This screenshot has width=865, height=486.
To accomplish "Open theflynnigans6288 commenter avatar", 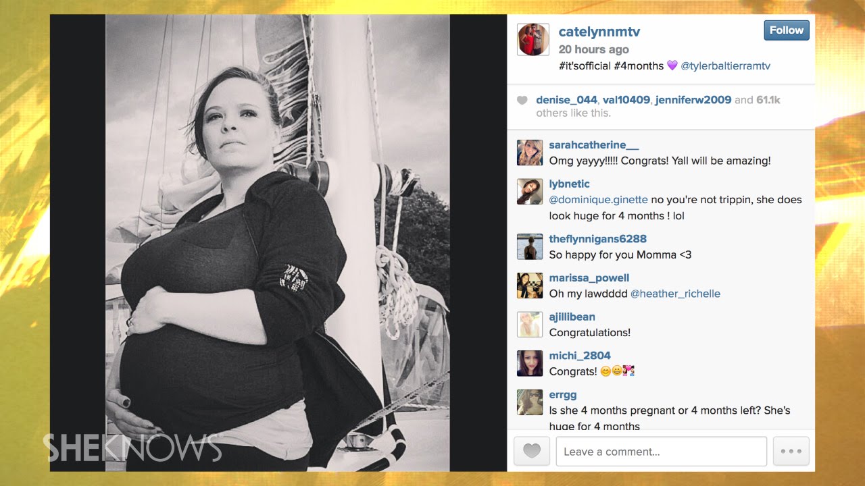I will [530, 246].
